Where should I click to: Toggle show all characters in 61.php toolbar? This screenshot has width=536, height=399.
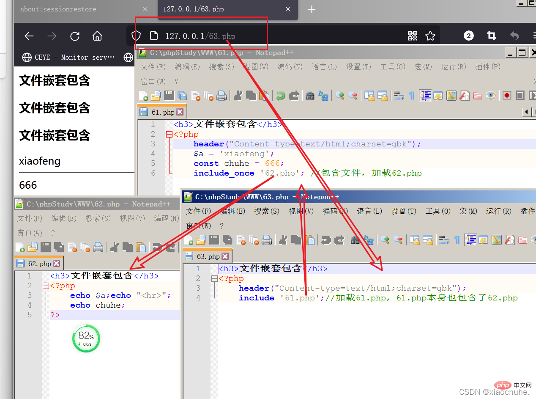pyautogui.click(x=411, y=96)
